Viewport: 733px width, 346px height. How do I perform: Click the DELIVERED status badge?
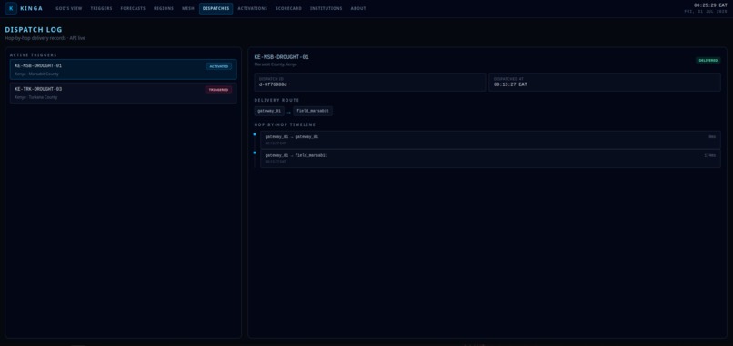(708, 60)
